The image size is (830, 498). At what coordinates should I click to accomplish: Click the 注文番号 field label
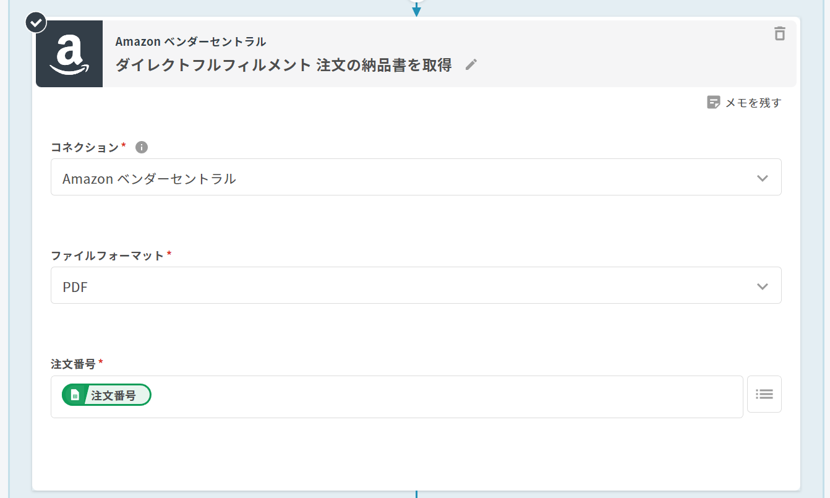point(73,364)
